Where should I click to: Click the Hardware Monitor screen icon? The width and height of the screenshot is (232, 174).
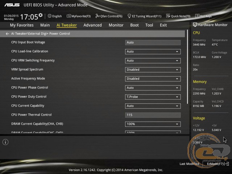point(195,25)
